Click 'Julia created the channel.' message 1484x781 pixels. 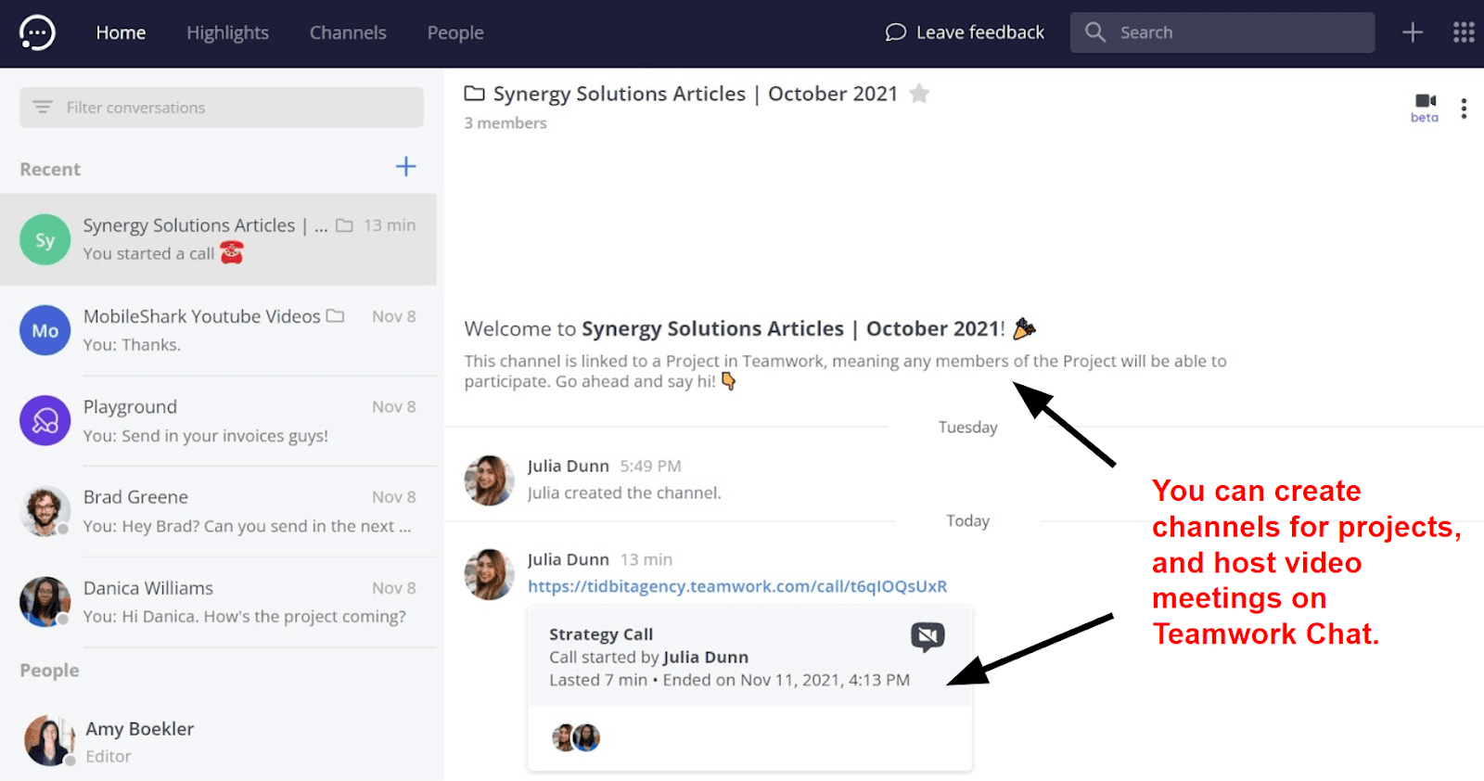pos(624,493)
